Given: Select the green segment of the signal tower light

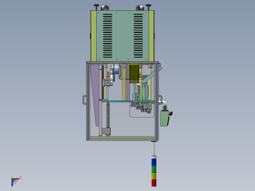Looking at the screenshot, I should point(154,169).
